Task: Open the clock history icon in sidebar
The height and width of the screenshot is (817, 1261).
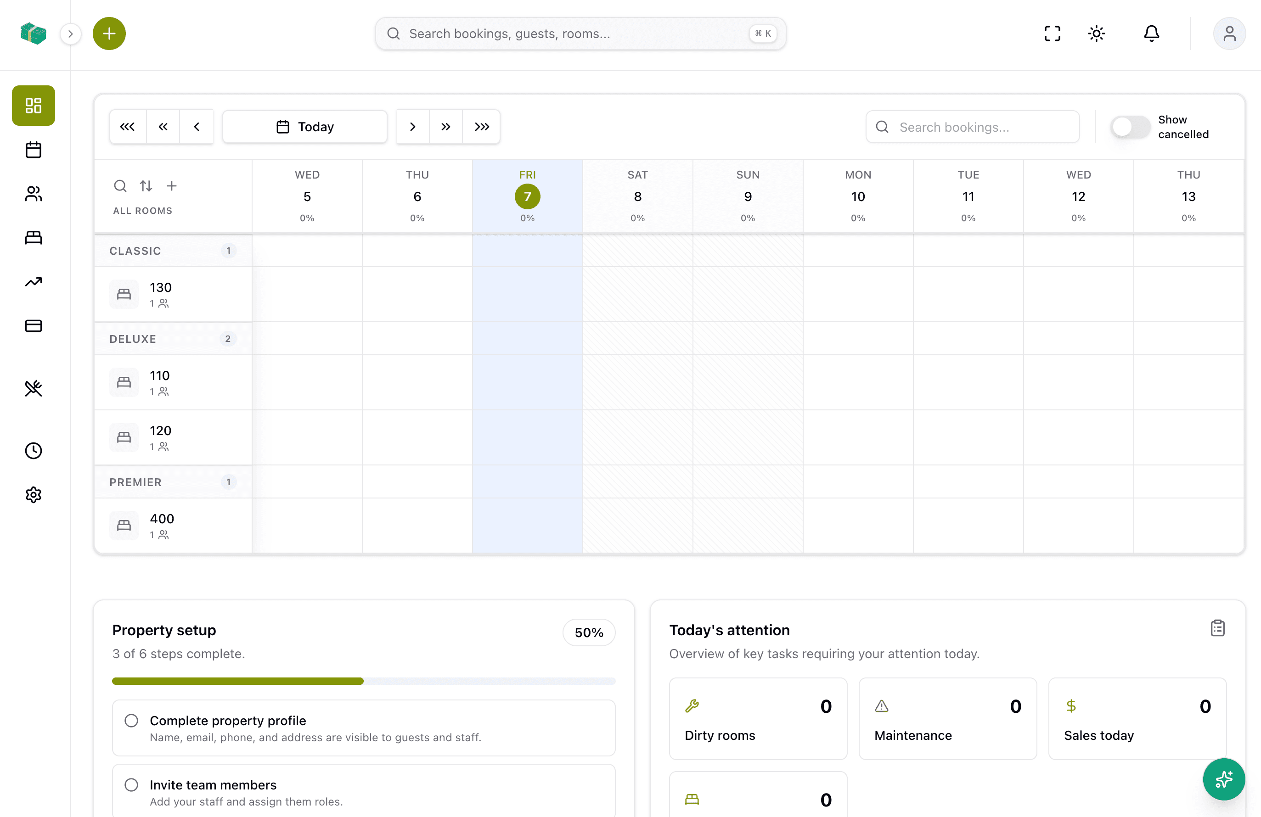Action: tap(34, 451)
